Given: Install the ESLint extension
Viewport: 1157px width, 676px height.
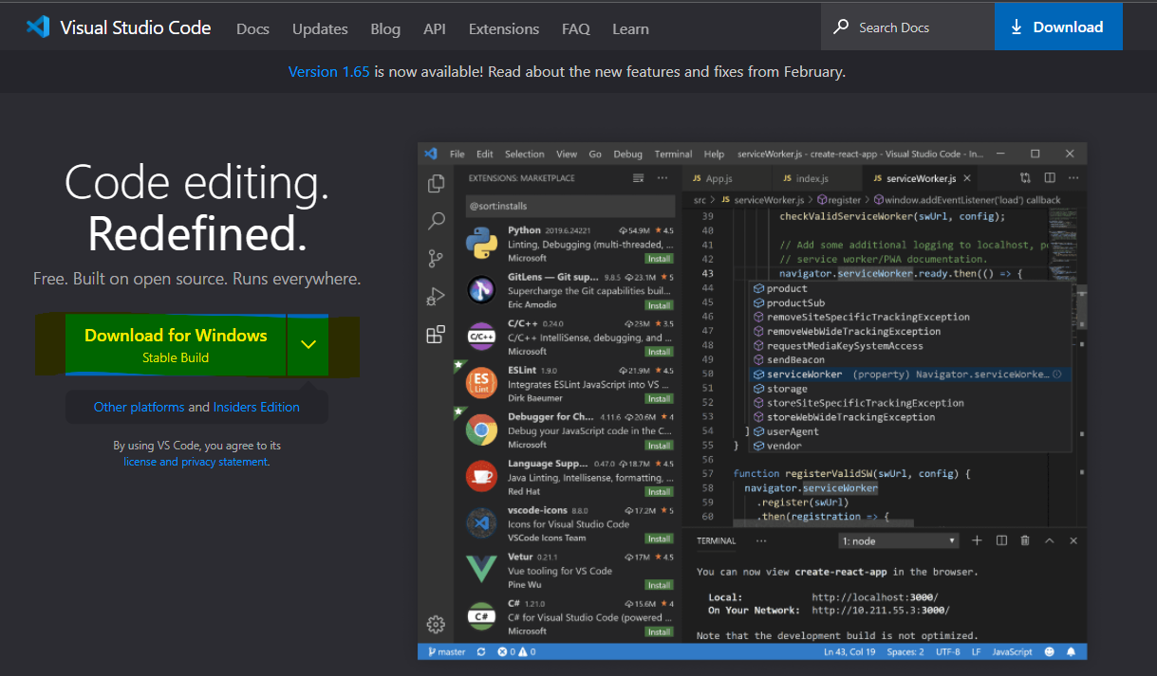Looking at the screenshot, I should click(x=659, y=398).
